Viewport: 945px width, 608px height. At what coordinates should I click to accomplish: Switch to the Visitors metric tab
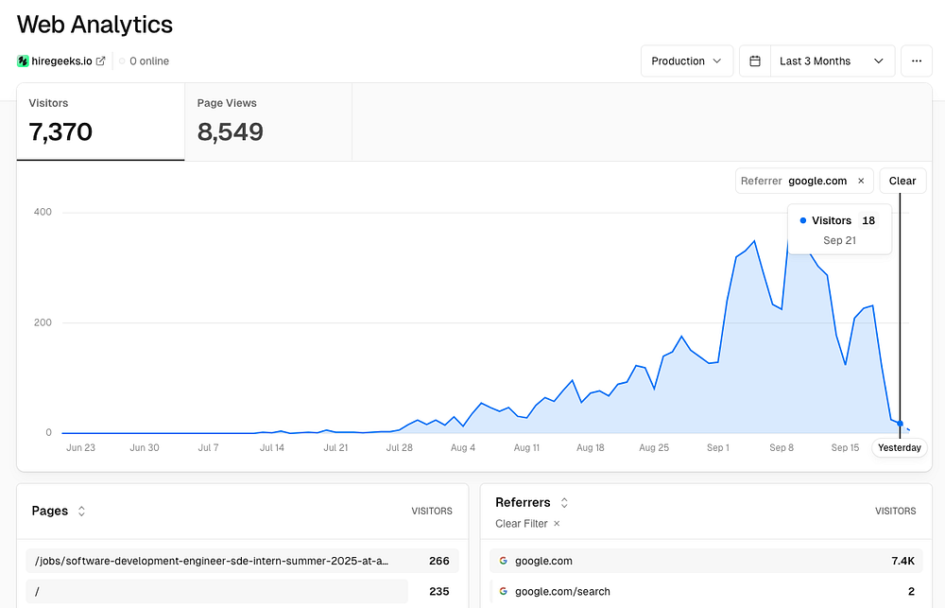point(101,122)
